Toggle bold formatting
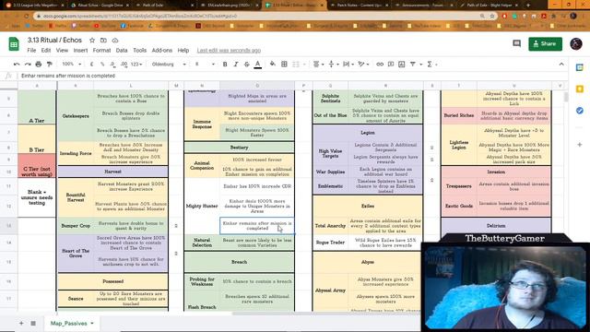The width and height of the screenshot is (590, 332). tap(225, 65)
